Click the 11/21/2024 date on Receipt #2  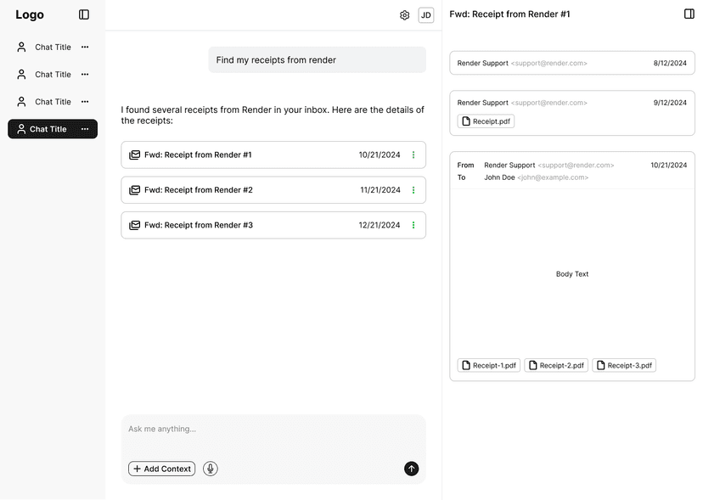point(380,190)
